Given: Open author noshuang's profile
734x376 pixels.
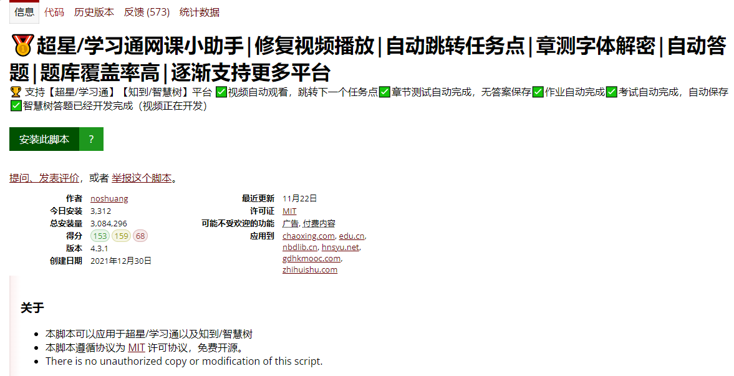Looking at the screenshot, I should click(109, 198).
